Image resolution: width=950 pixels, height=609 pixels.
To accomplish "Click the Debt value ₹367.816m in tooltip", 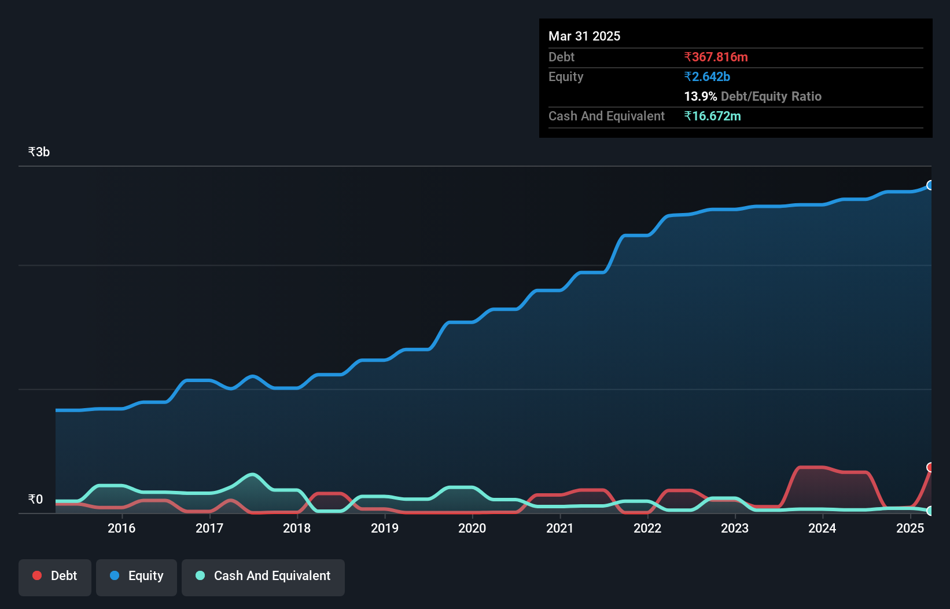I will click(x=716, y=57).
